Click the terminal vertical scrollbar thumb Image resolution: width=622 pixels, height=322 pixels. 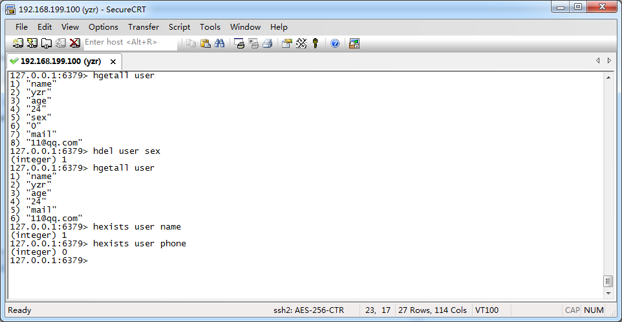pos(608,281)
